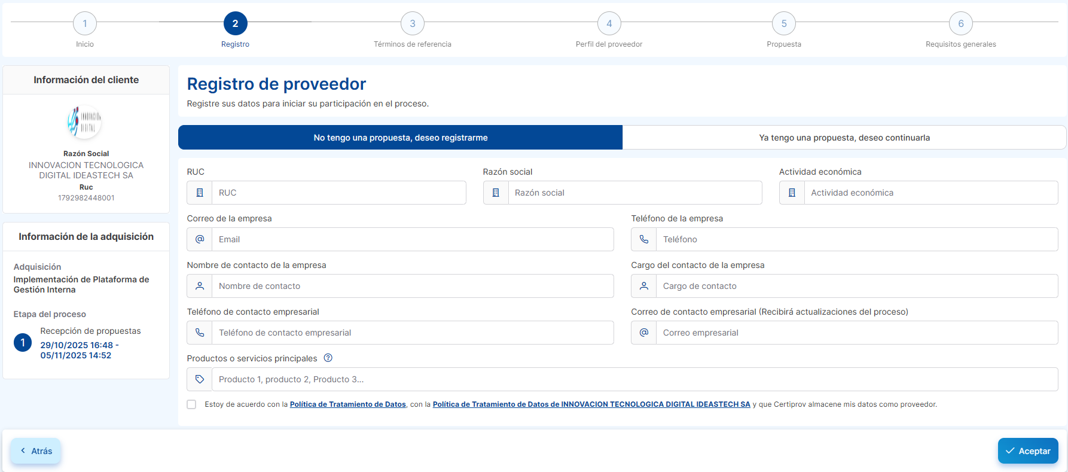Focus the Actividad económica input field

click(930, 193)
